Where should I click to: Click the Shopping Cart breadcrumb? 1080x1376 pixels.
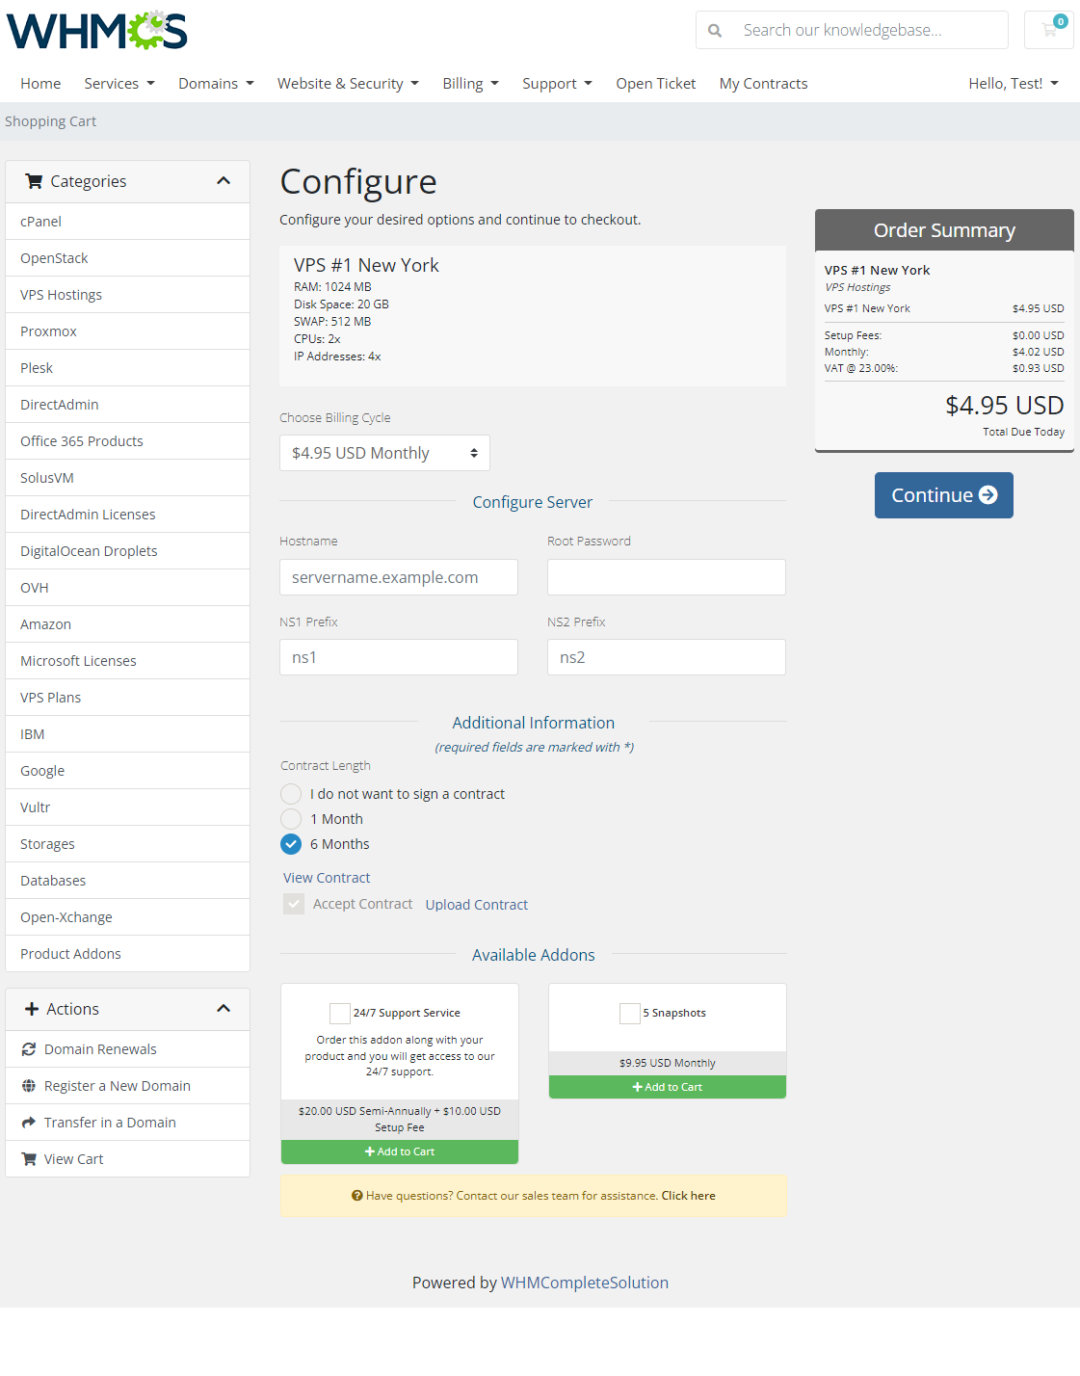click(x=50, y=121)
